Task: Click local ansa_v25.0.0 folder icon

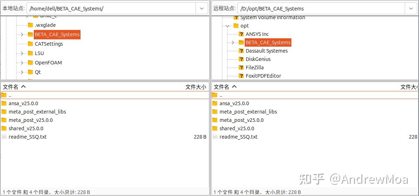Action: click(4, 103)
